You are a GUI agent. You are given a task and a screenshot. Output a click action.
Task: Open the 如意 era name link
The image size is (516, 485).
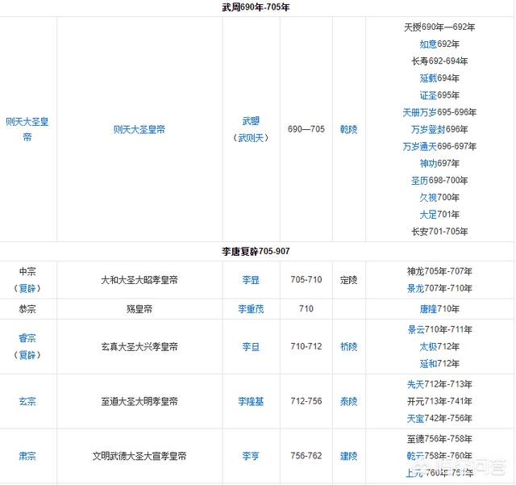click(x=428, y=44)
